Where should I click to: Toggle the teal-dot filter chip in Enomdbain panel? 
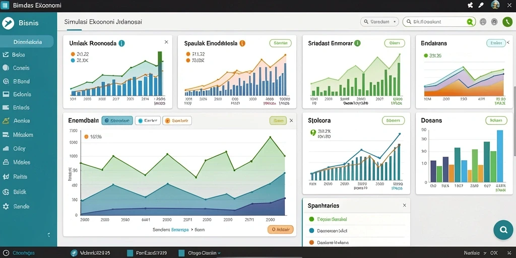pyautogui.click(x=148, y=121)
